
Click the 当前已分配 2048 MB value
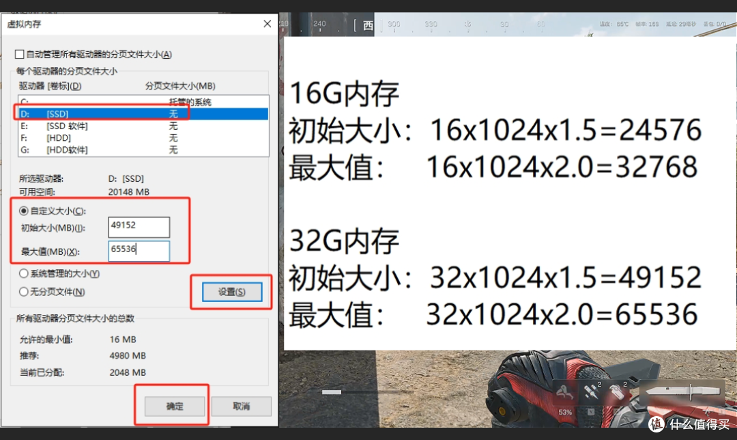click(128, 373)
